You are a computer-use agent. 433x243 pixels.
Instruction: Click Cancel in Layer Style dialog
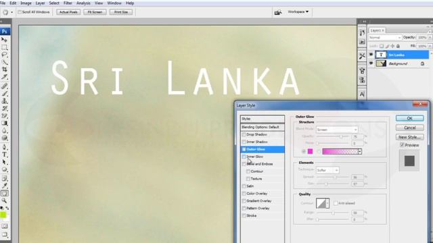(409, 128)
